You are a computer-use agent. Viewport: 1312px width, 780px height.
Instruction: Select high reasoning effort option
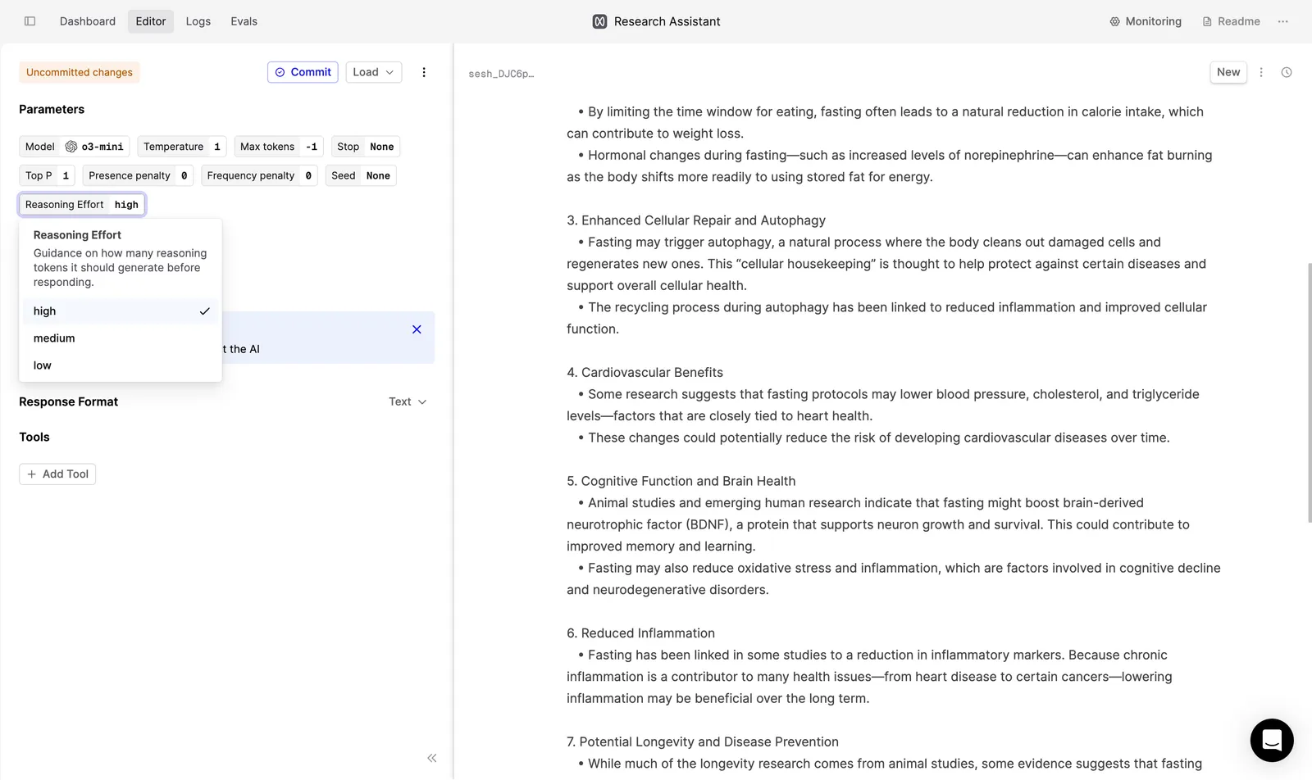tap(121, 311)
